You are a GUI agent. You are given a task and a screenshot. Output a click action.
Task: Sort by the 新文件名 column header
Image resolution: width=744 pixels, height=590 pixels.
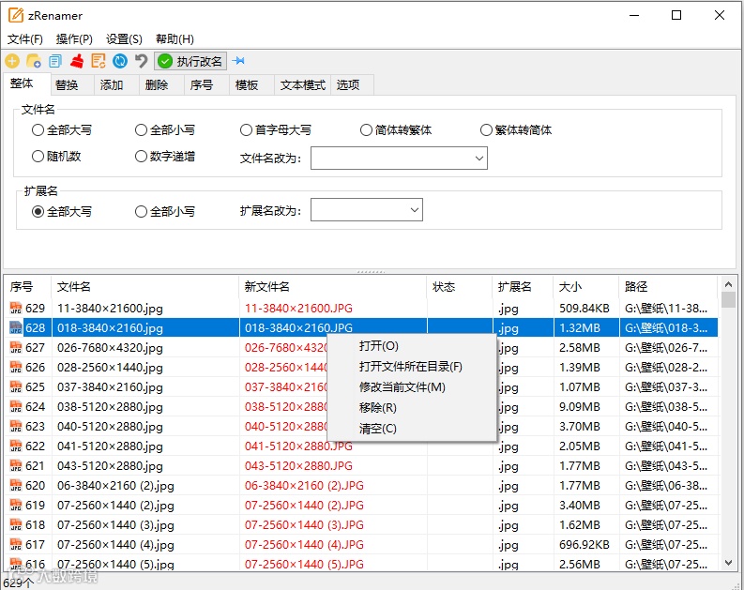pos(333,286)
